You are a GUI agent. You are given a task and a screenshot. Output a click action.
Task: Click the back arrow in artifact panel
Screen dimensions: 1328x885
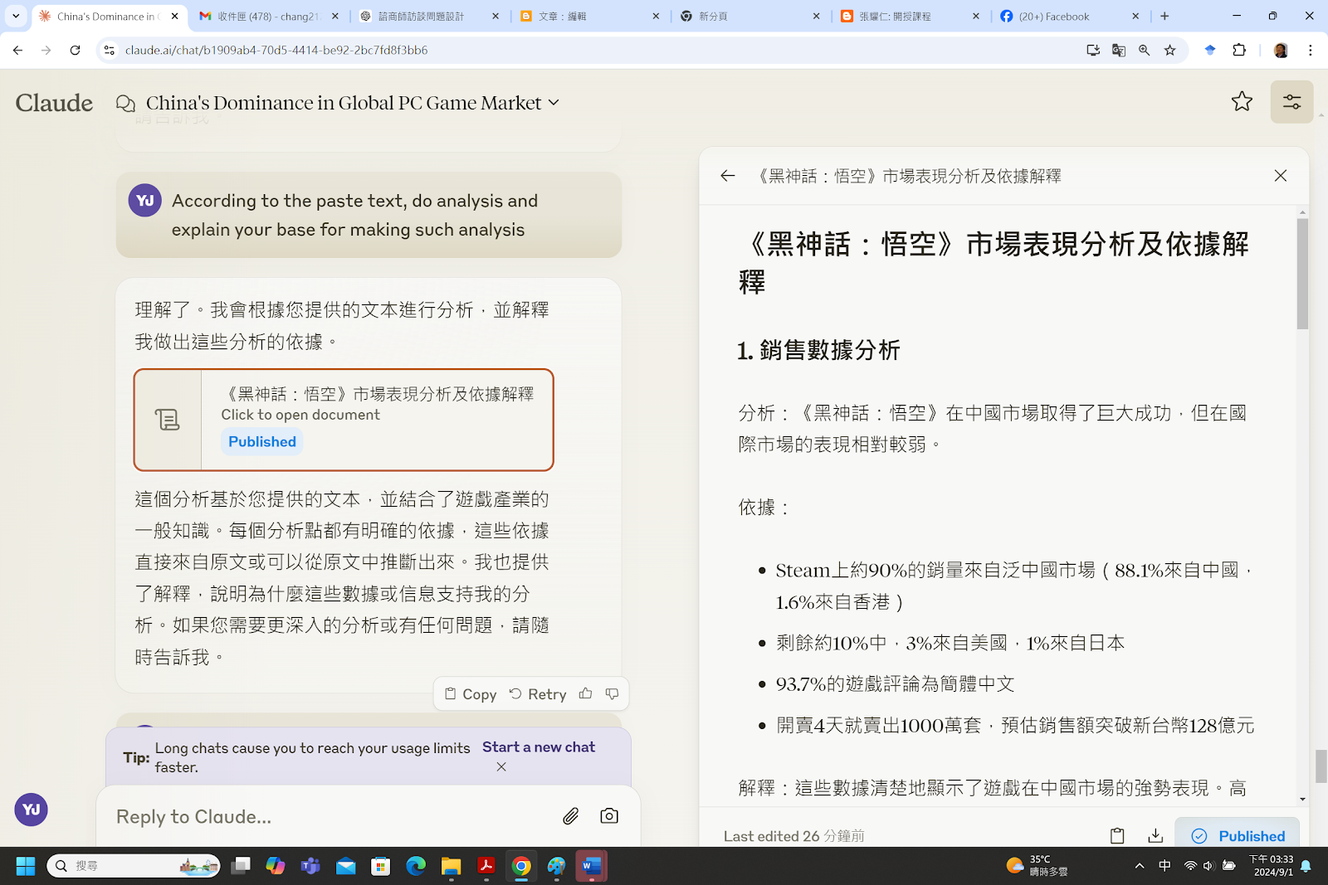click(x=728, y=176)
